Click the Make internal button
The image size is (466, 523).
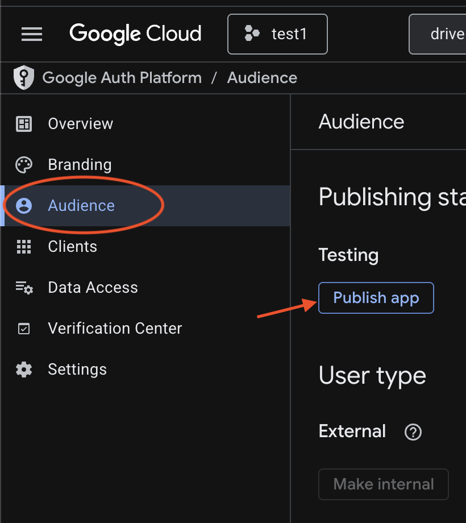[383, 484]
